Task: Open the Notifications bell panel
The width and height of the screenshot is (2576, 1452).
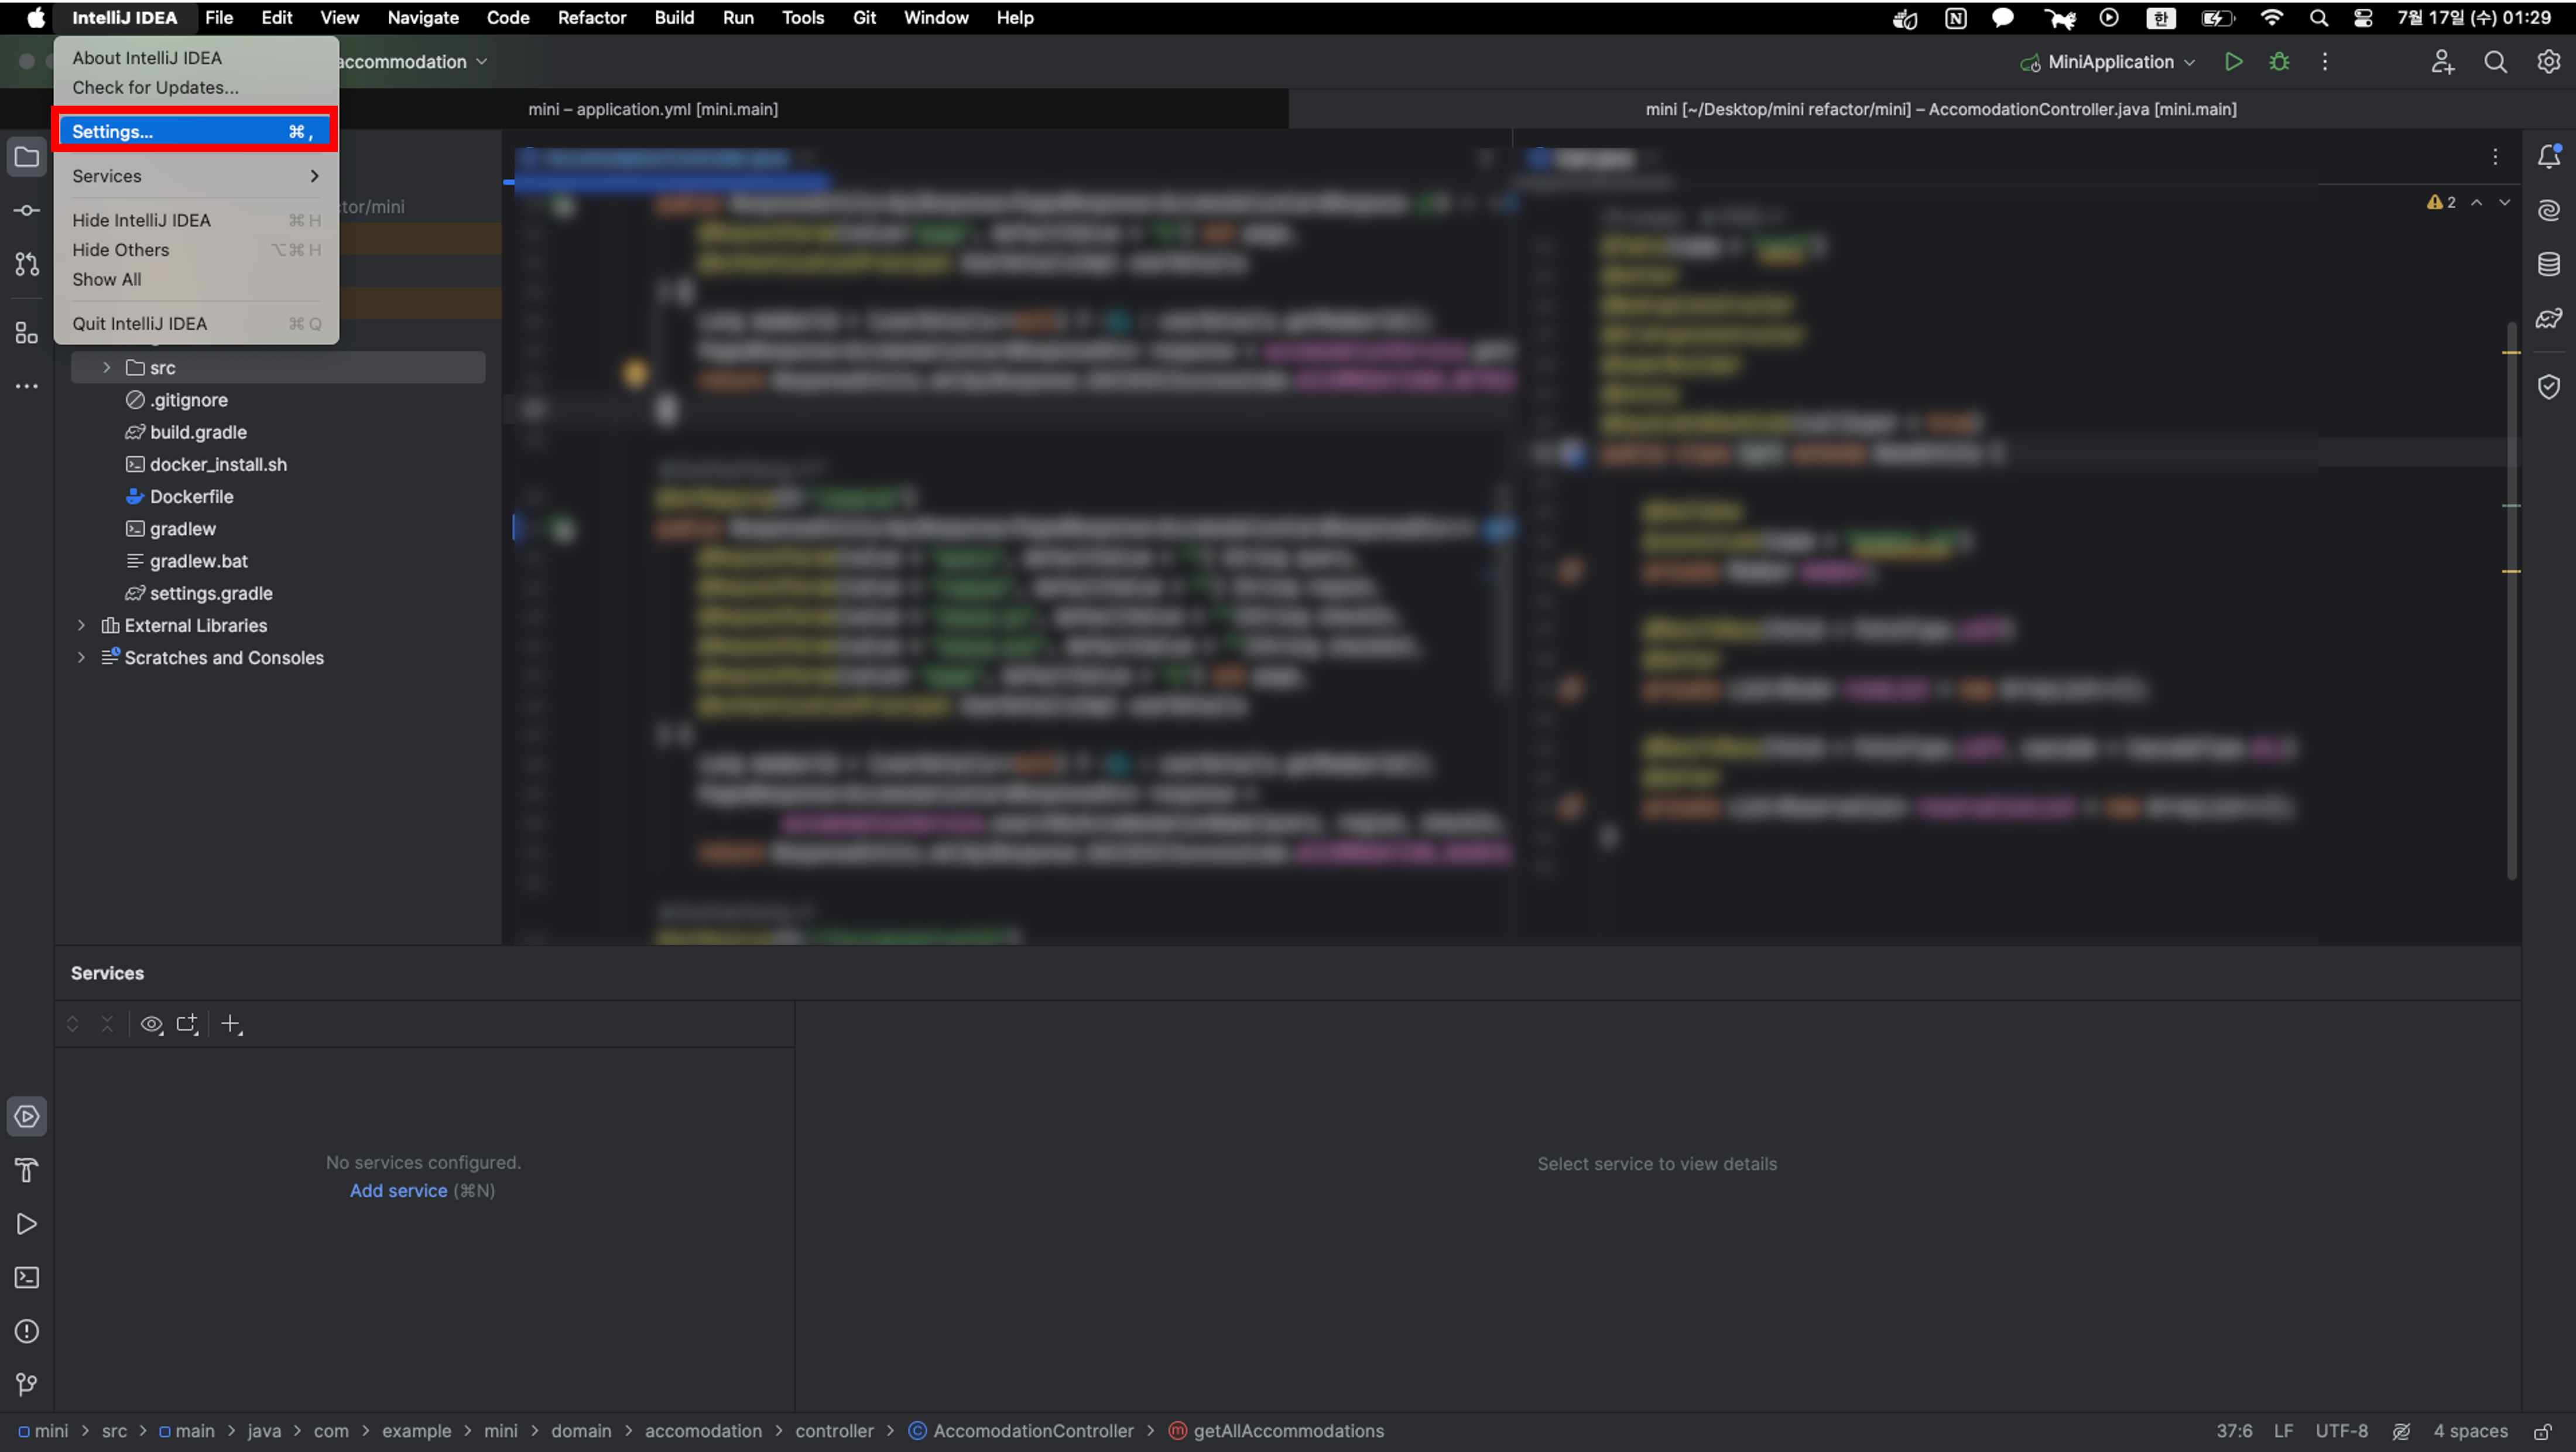Action: tap(2548, 157)
